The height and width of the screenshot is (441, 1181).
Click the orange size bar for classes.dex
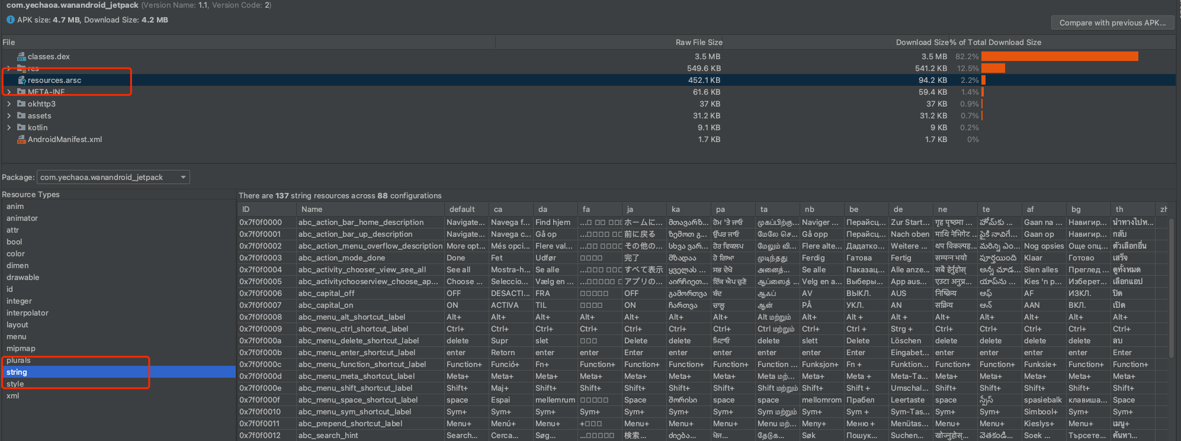pos(1060,57)
